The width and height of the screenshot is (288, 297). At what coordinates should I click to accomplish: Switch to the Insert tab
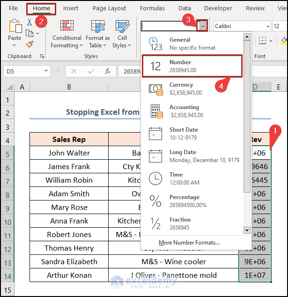[x=71, y=8]
